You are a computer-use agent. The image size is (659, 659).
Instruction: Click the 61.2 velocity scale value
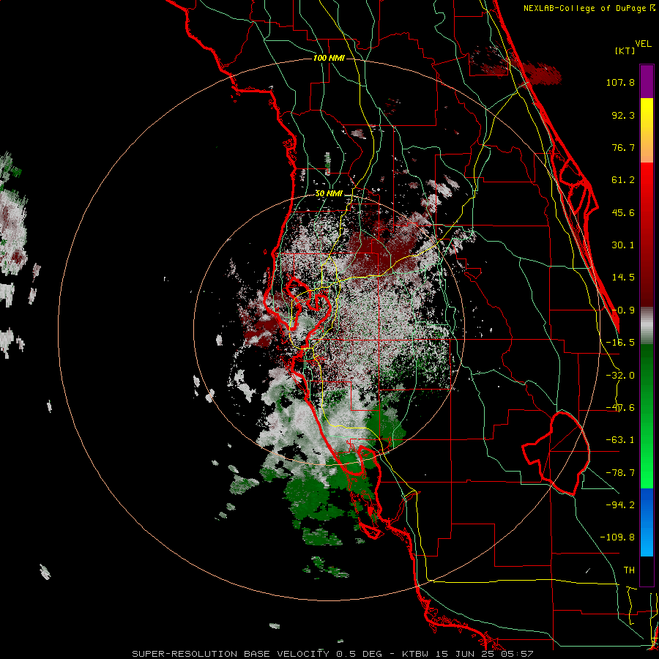pyautogui.click(x=623, y=180)
